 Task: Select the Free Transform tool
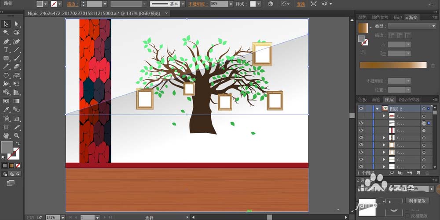tap(17, 84)
